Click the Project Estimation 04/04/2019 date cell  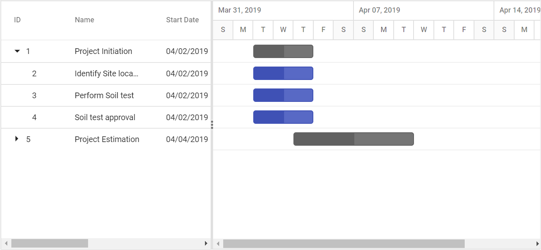[187, 139]
